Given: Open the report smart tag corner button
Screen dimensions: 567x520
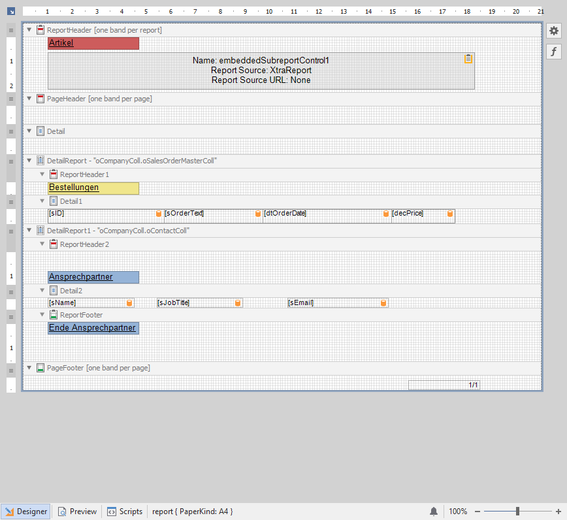Looking at the screenshot, I should [x=11, y=12].
